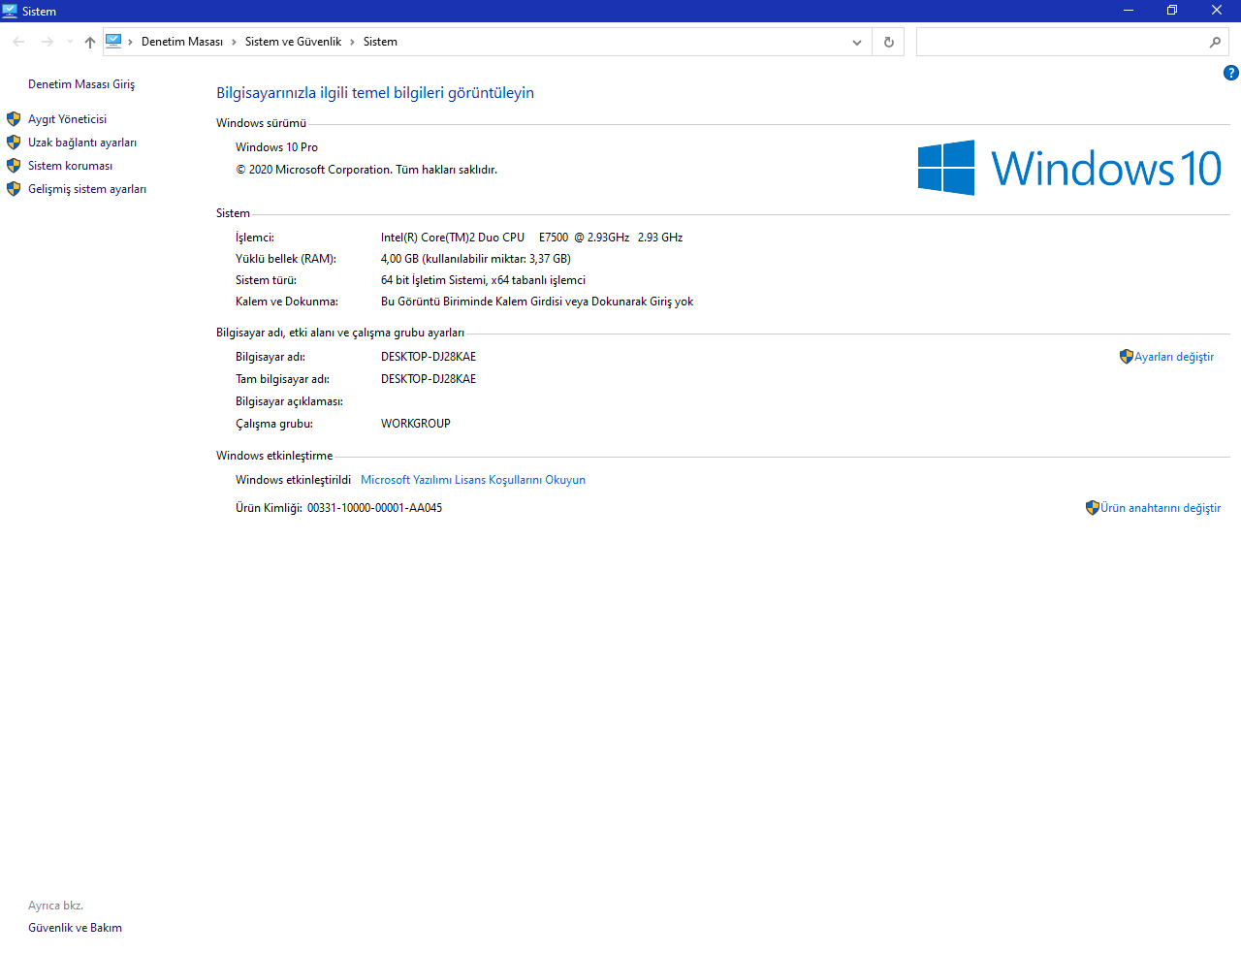Image resolution: width=1241 pixels, height=954 pixels.
Task: Open Güvenlik ve Bakım link
Action: [x=75, y=928]
